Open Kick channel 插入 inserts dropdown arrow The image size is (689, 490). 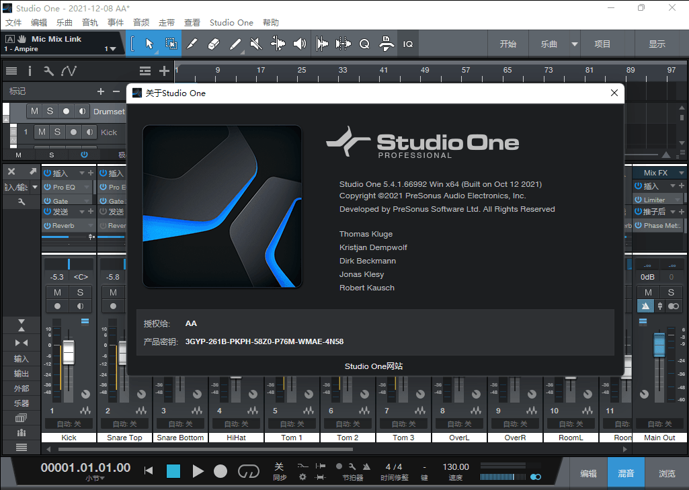[x=82, y=173]
